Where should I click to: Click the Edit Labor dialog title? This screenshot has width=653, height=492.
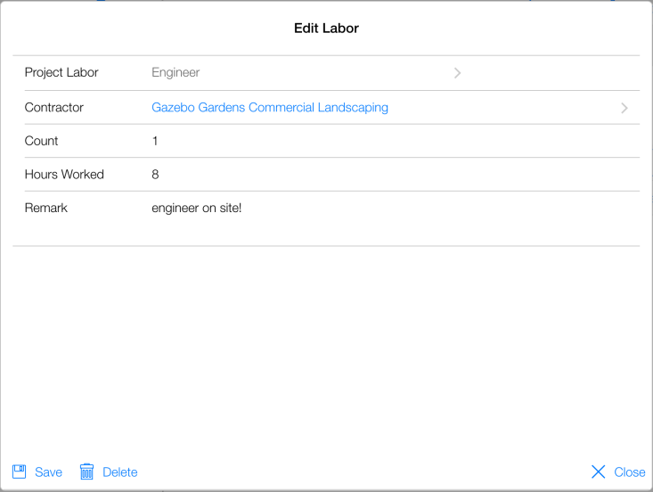[326, 29]
